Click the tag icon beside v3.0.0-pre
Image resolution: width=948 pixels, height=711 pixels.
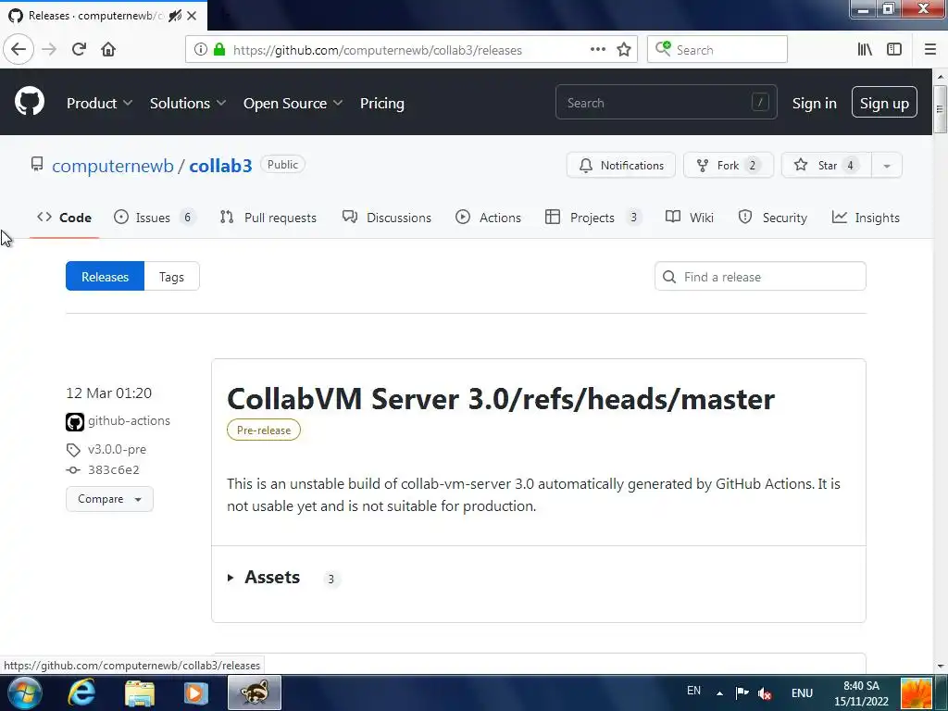point(73,450)
